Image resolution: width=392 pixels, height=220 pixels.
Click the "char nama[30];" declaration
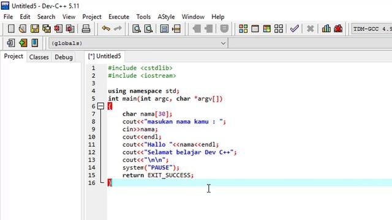[147, 114]
